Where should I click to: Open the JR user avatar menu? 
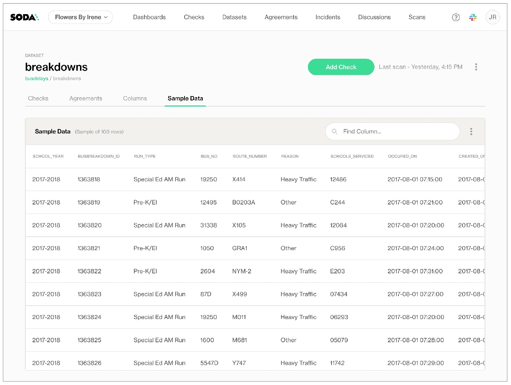click(492, 17)
